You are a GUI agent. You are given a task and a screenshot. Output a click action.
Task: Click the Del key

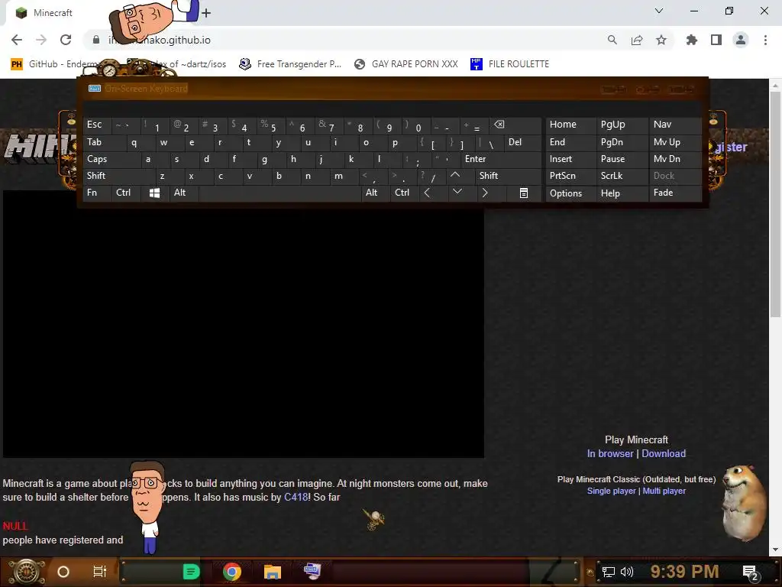[522, 142]
